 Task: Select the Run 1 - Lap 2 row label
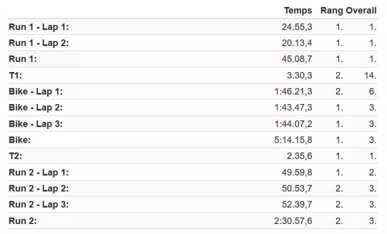[38, 43]
